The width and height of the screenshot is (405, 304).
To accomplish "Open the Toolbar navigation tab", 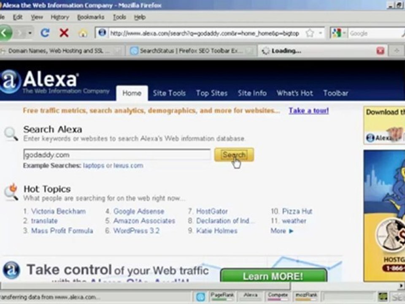I will pos(336,93).
